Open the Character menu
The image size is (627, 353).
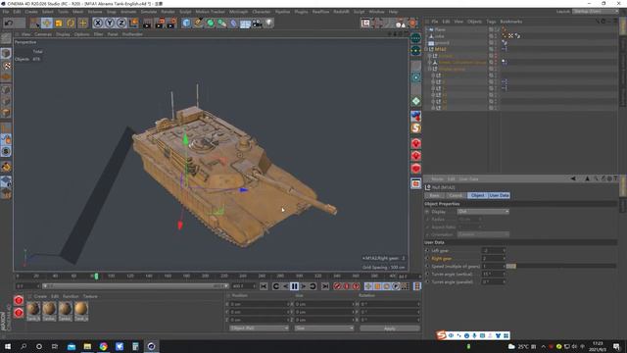tap(262, 12)
